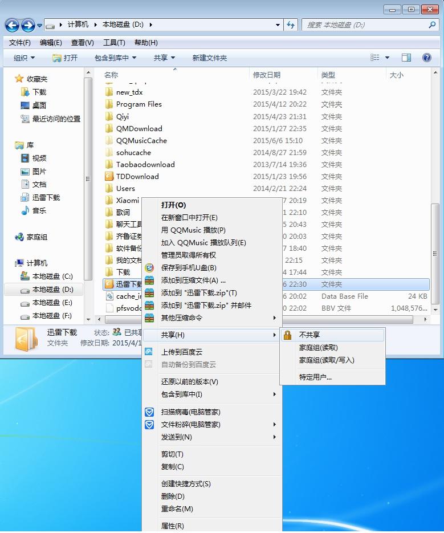Click the 新建文件夹 toolbar button

(209, 58)
